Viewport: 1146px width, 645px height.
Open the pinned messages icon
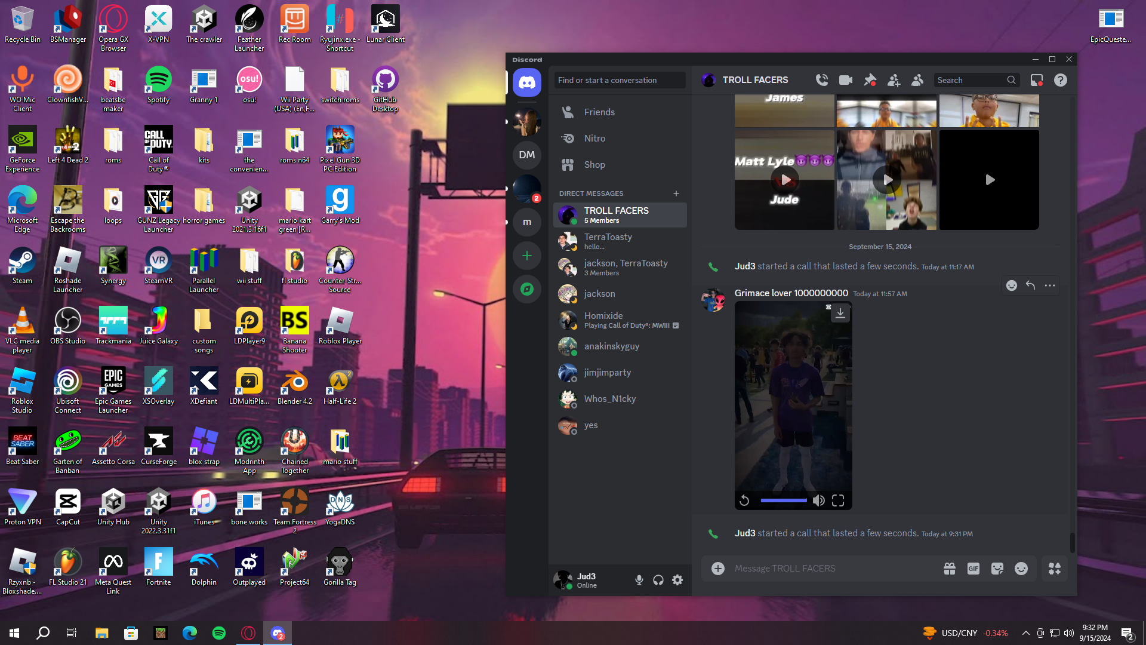click(870, 80)
